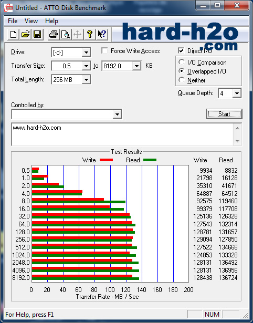The height and width of the screenshot is (323, 253).
Task: Open About via yellow question mark icon
Action: tap(90, 34)
